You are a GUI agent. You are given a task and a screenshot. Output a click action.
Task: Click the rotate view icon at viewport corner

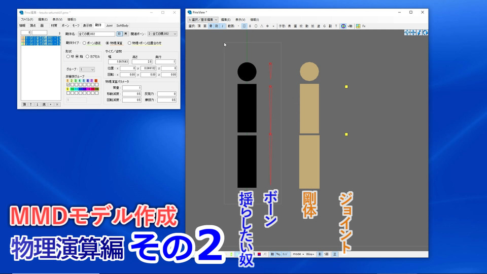click(x=425, y=32)
